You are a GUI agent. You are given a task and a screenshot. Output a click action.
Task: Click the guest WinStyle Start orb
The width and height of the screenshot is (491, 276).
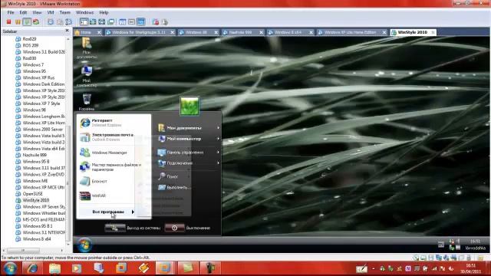84,245
